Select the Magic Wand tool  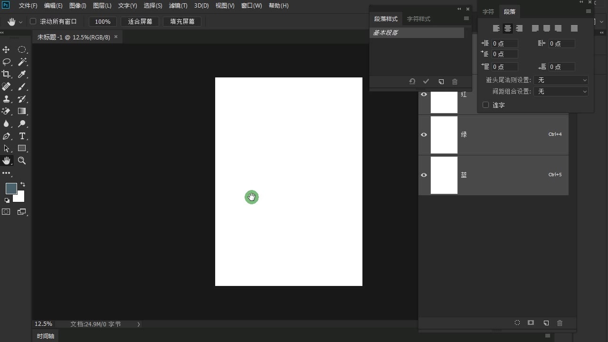[22, 62]
